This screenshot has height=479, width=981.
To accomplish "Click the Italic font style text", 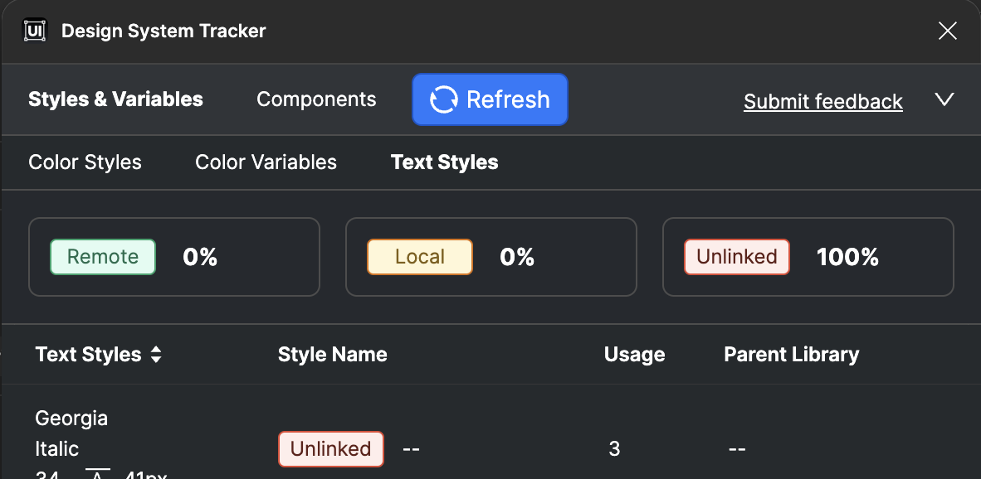I will pos(57,448).
